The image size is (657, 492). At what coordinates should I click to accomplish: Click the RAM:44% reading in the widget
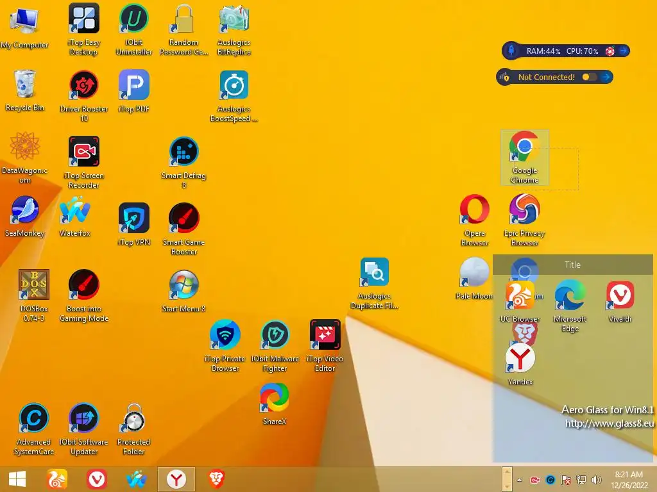pyautogui.click(x=543, y=51)
